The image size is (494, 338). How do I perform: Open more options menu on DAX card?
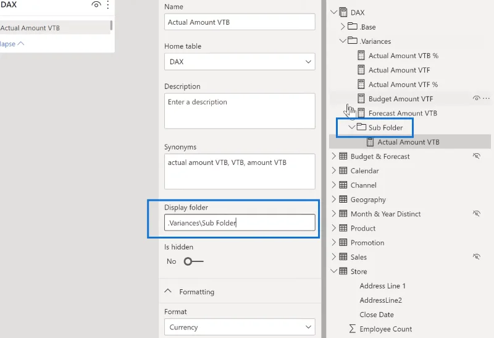click(107, 4)
